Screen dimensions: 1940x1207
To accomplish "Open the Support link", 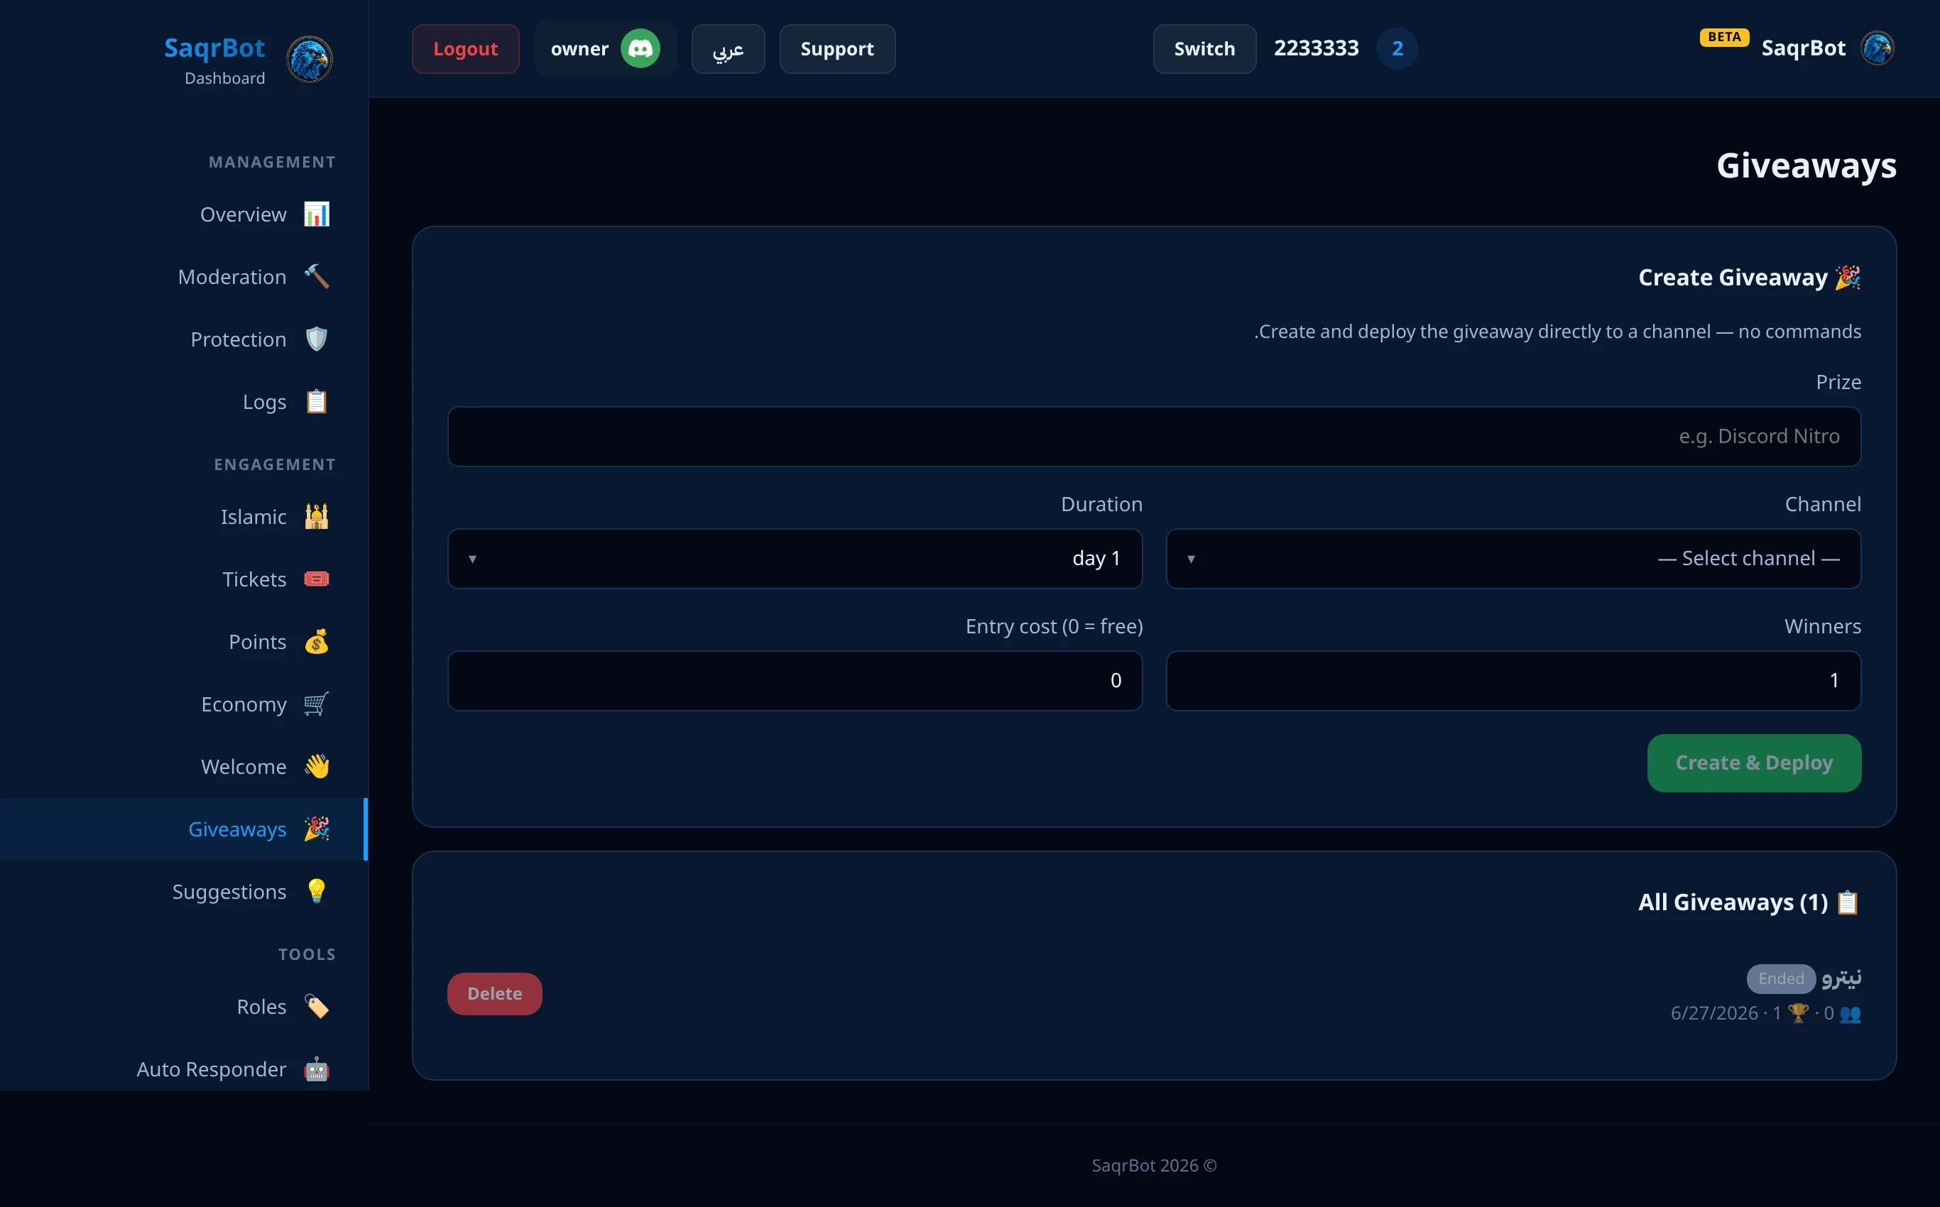I will tap(837, 49).
